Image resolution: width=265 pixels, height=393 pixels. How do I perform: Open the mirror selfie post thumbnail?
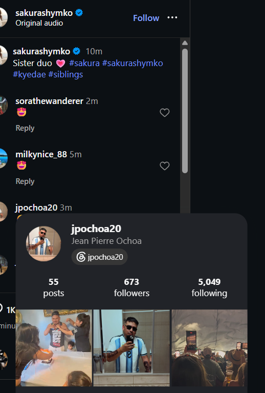pos(131,348)
